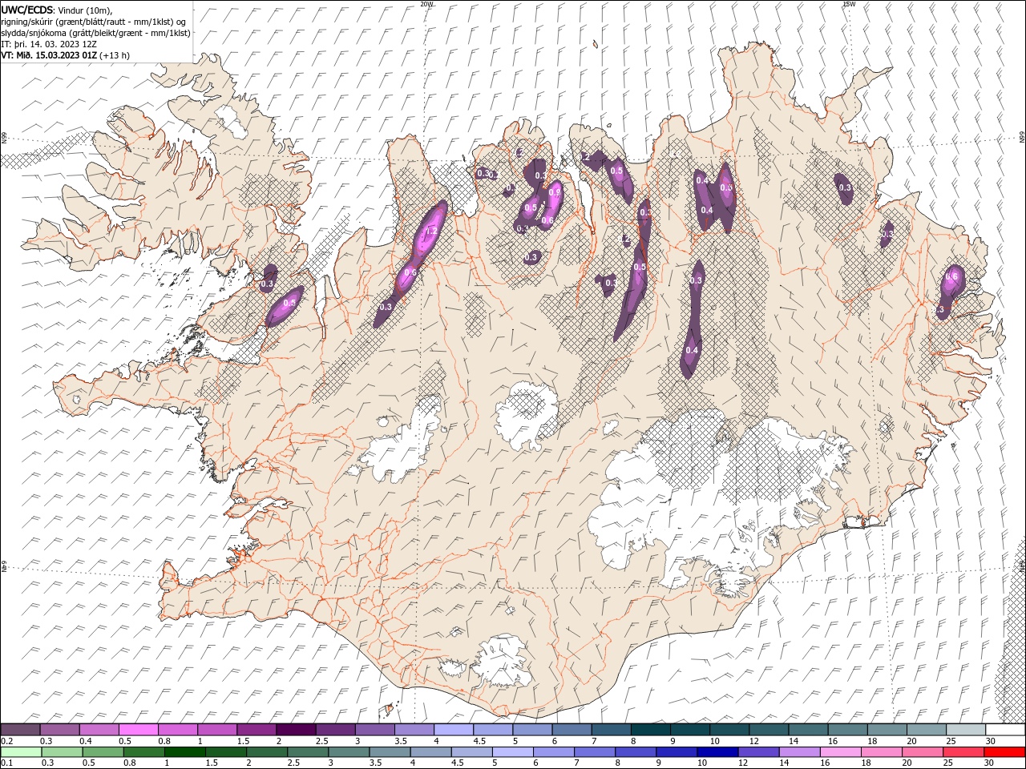Select the dark purple 2 swatch in top legend row
The image size is (1026, 769).
click(296, 730)
